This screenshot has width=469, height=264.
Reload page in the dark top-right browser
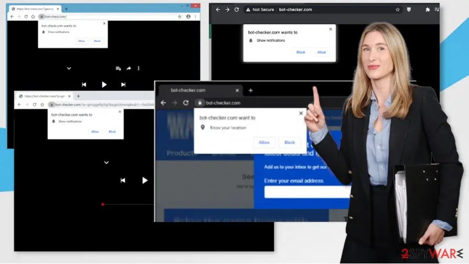tap(237, 9)
